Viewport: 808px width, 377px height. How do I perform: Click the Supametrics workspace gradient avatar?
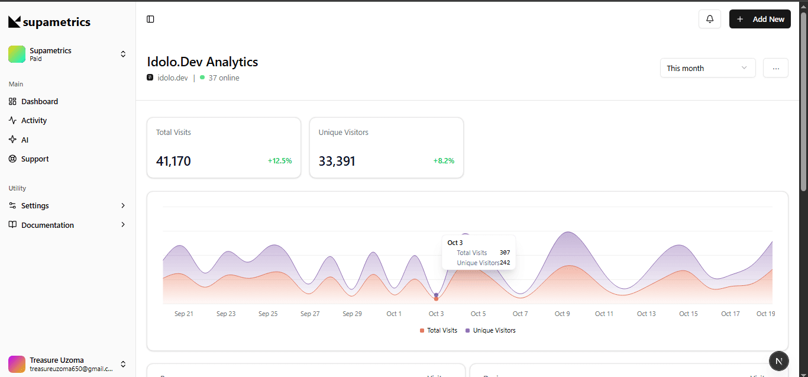click(17, 54)
